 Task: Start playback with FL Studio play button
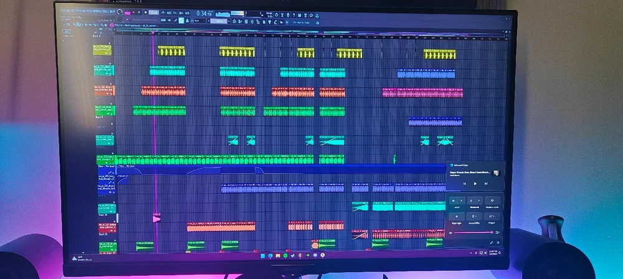[133, 12]
